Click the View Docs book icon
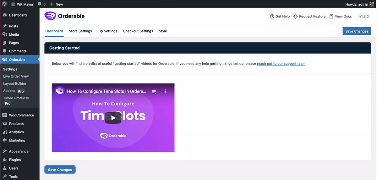This screenshot has width=377, height=180. click(331, 16)
